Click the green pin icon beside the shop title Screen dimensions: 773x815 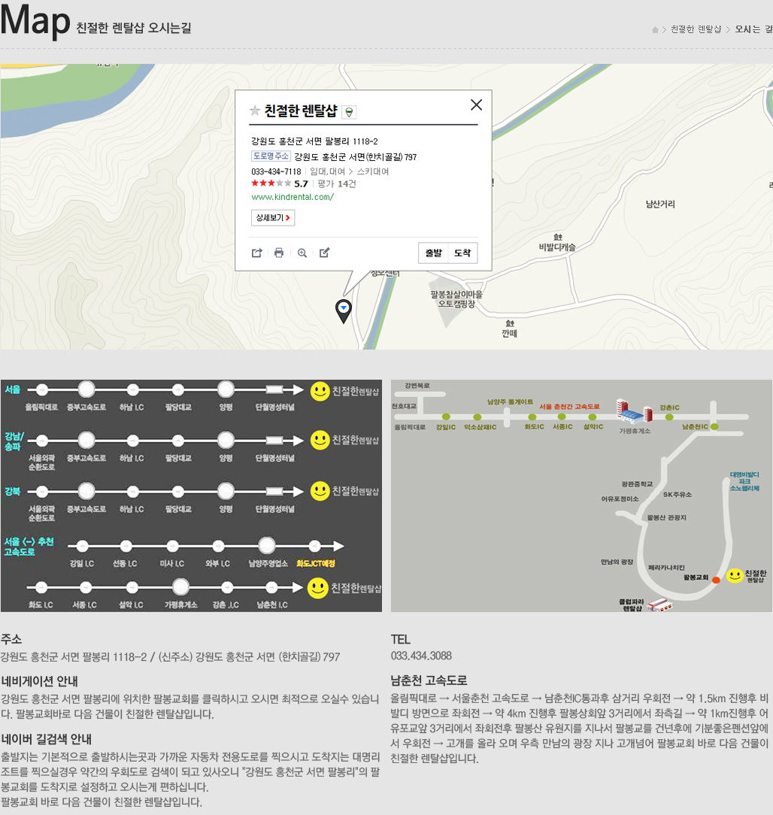[349, 113]
